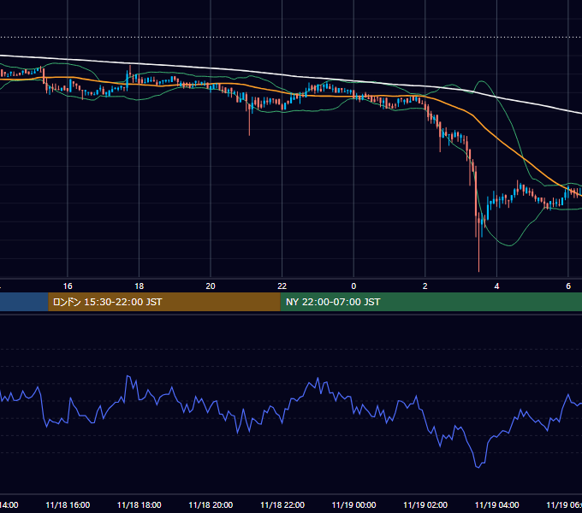
Task: Click the "11/19 00:00" date label
Action: [353, 504]
